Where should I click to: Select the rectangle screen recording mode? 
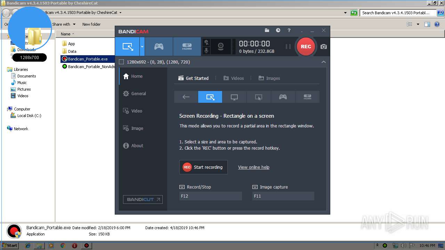pos(128,47)
